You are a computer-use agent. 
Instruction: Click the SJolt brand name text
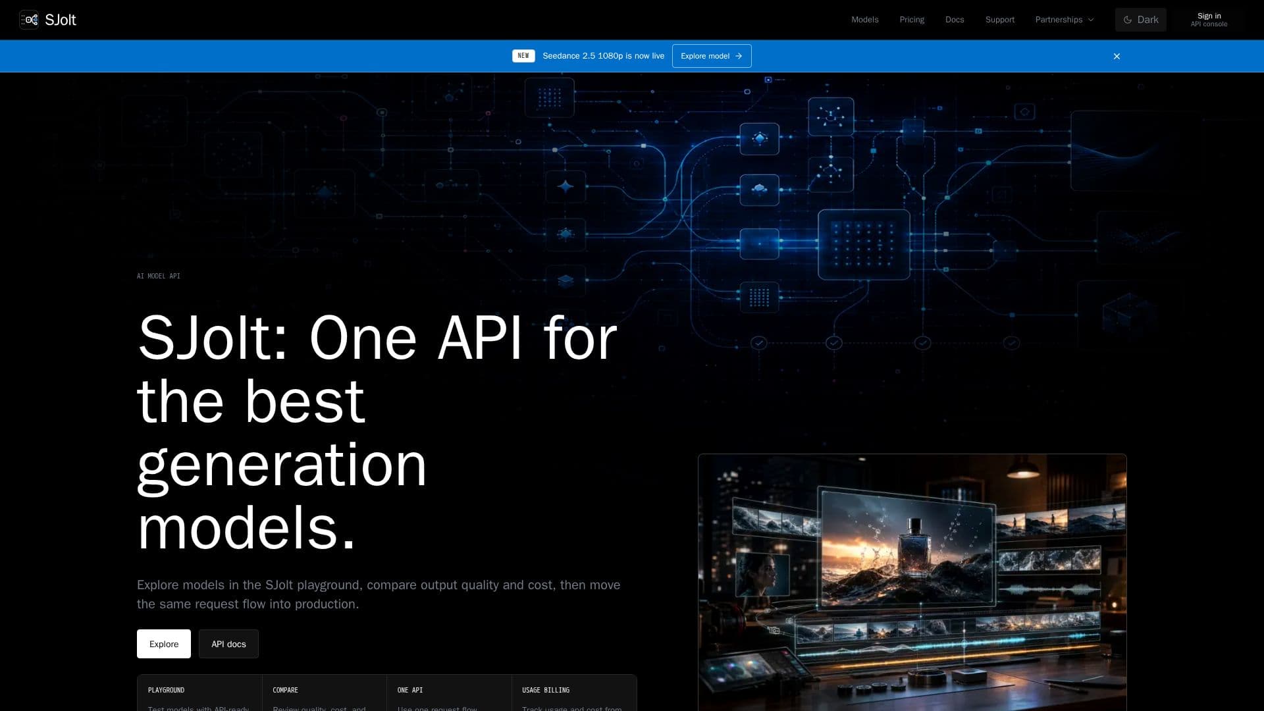[x=61, y=20]
